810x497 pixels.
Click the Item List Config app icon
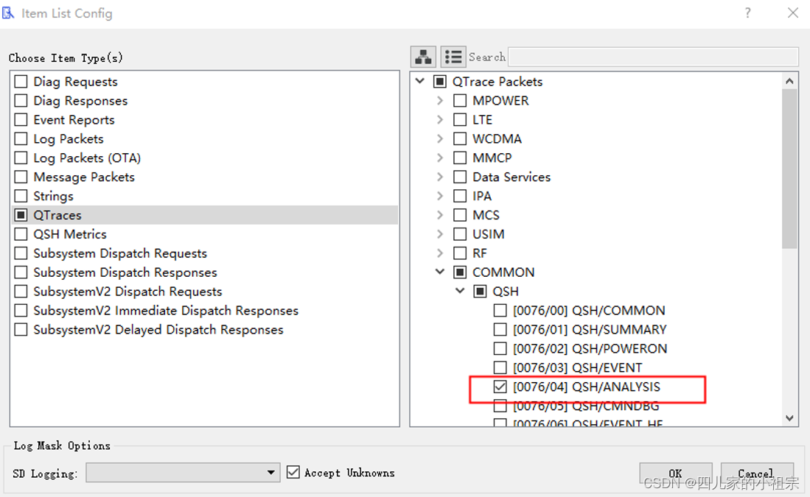(8, 13)
